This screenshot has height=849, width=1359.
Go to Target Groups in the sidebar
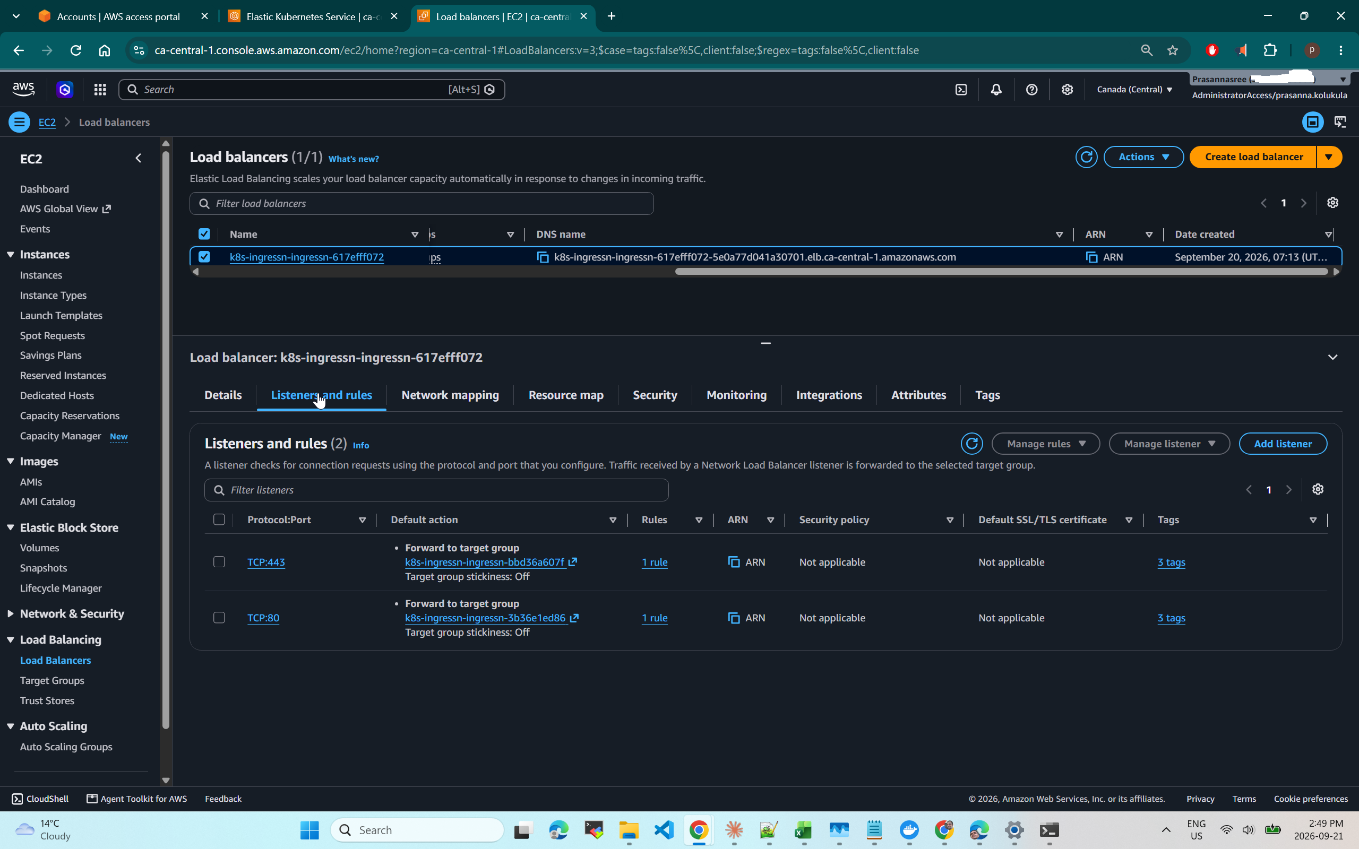tap(52, 681)
